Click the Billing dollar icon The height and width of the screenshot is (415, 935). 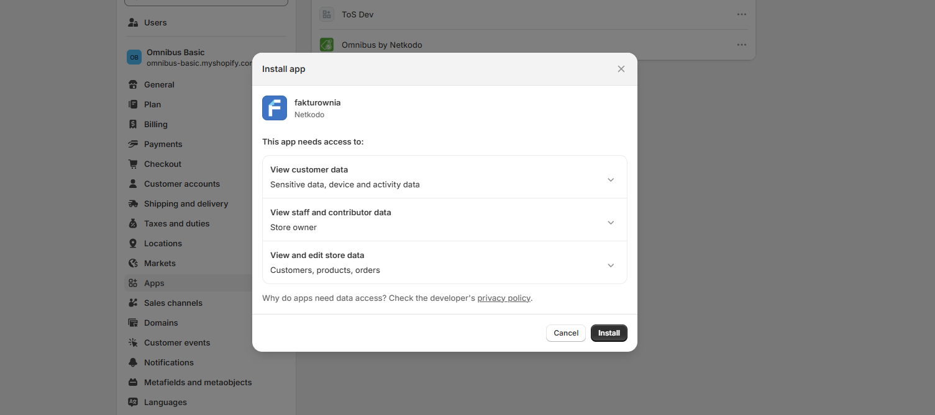pyautogui.click(x=133, y=124)
